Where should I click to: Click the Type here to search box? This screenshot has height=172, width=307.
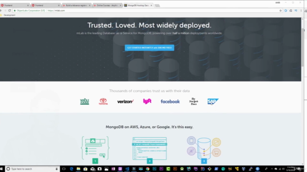click(x=32, y=169)
